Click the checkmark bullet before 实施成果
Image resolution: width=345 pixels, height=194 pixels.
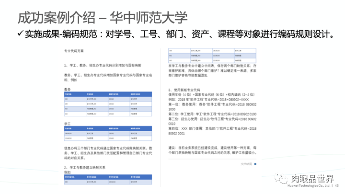[x=20, y=34]
